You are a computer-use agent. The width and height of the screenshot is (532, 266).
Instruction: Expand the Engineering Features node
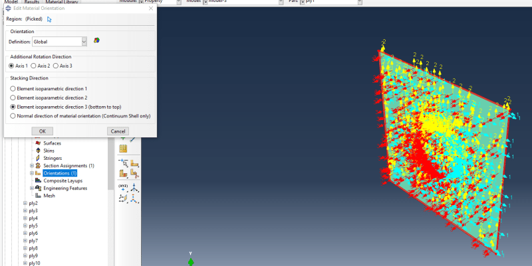32,188
